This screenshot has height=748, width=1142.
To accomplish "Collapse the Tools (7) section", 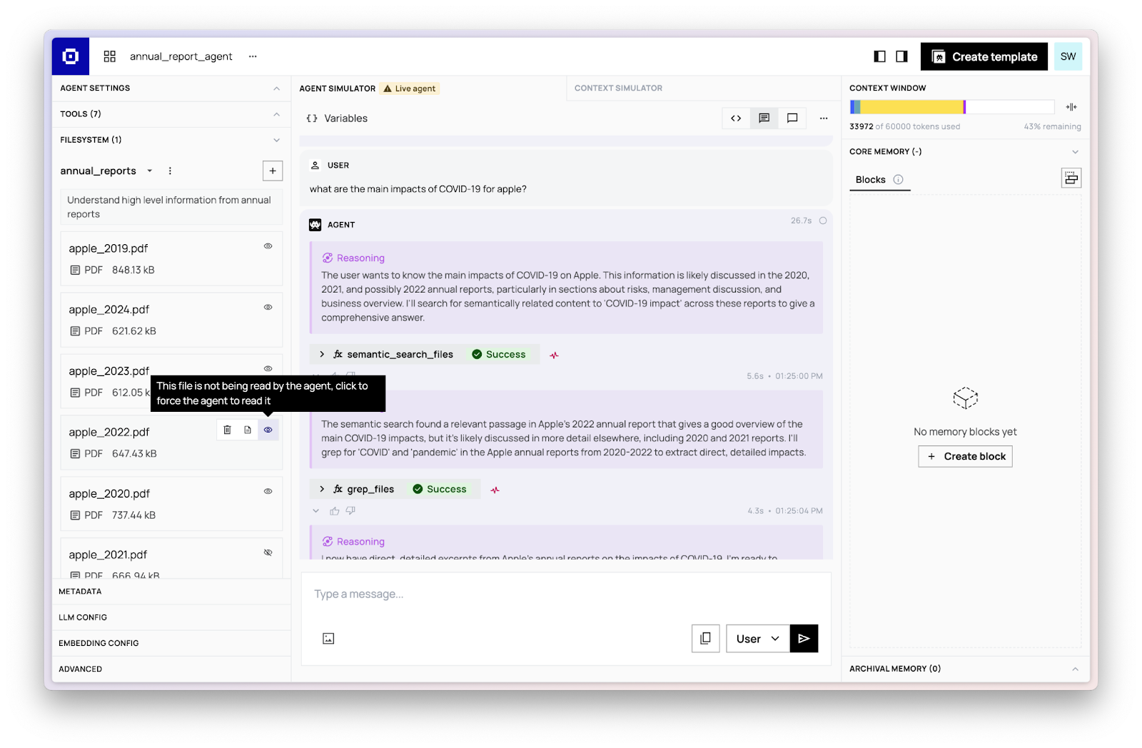I will (276, 114).
